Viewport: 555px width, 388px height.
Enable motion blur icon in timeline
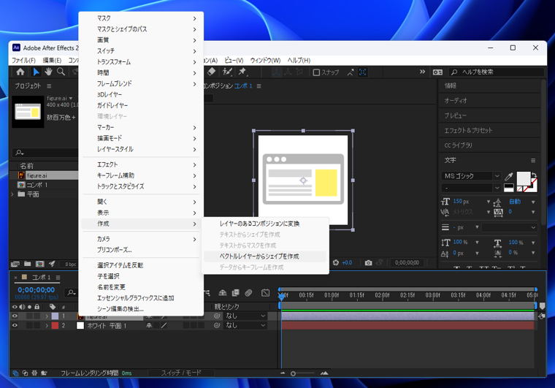248,293
